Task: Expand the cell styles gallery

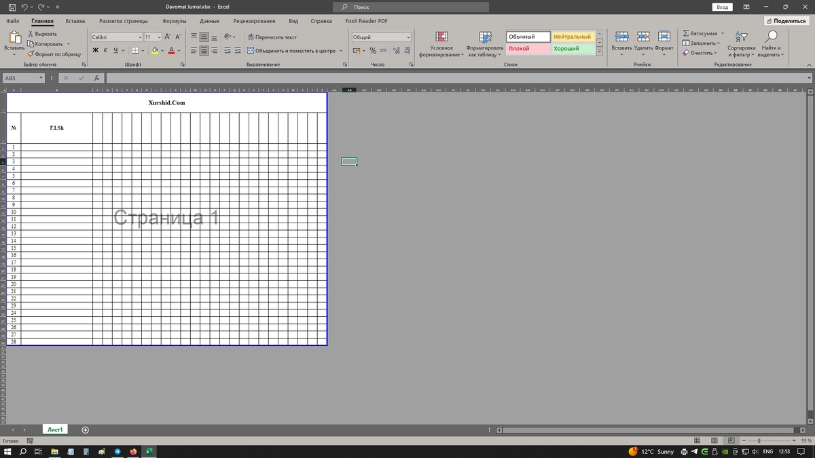Action: [599, 52]
